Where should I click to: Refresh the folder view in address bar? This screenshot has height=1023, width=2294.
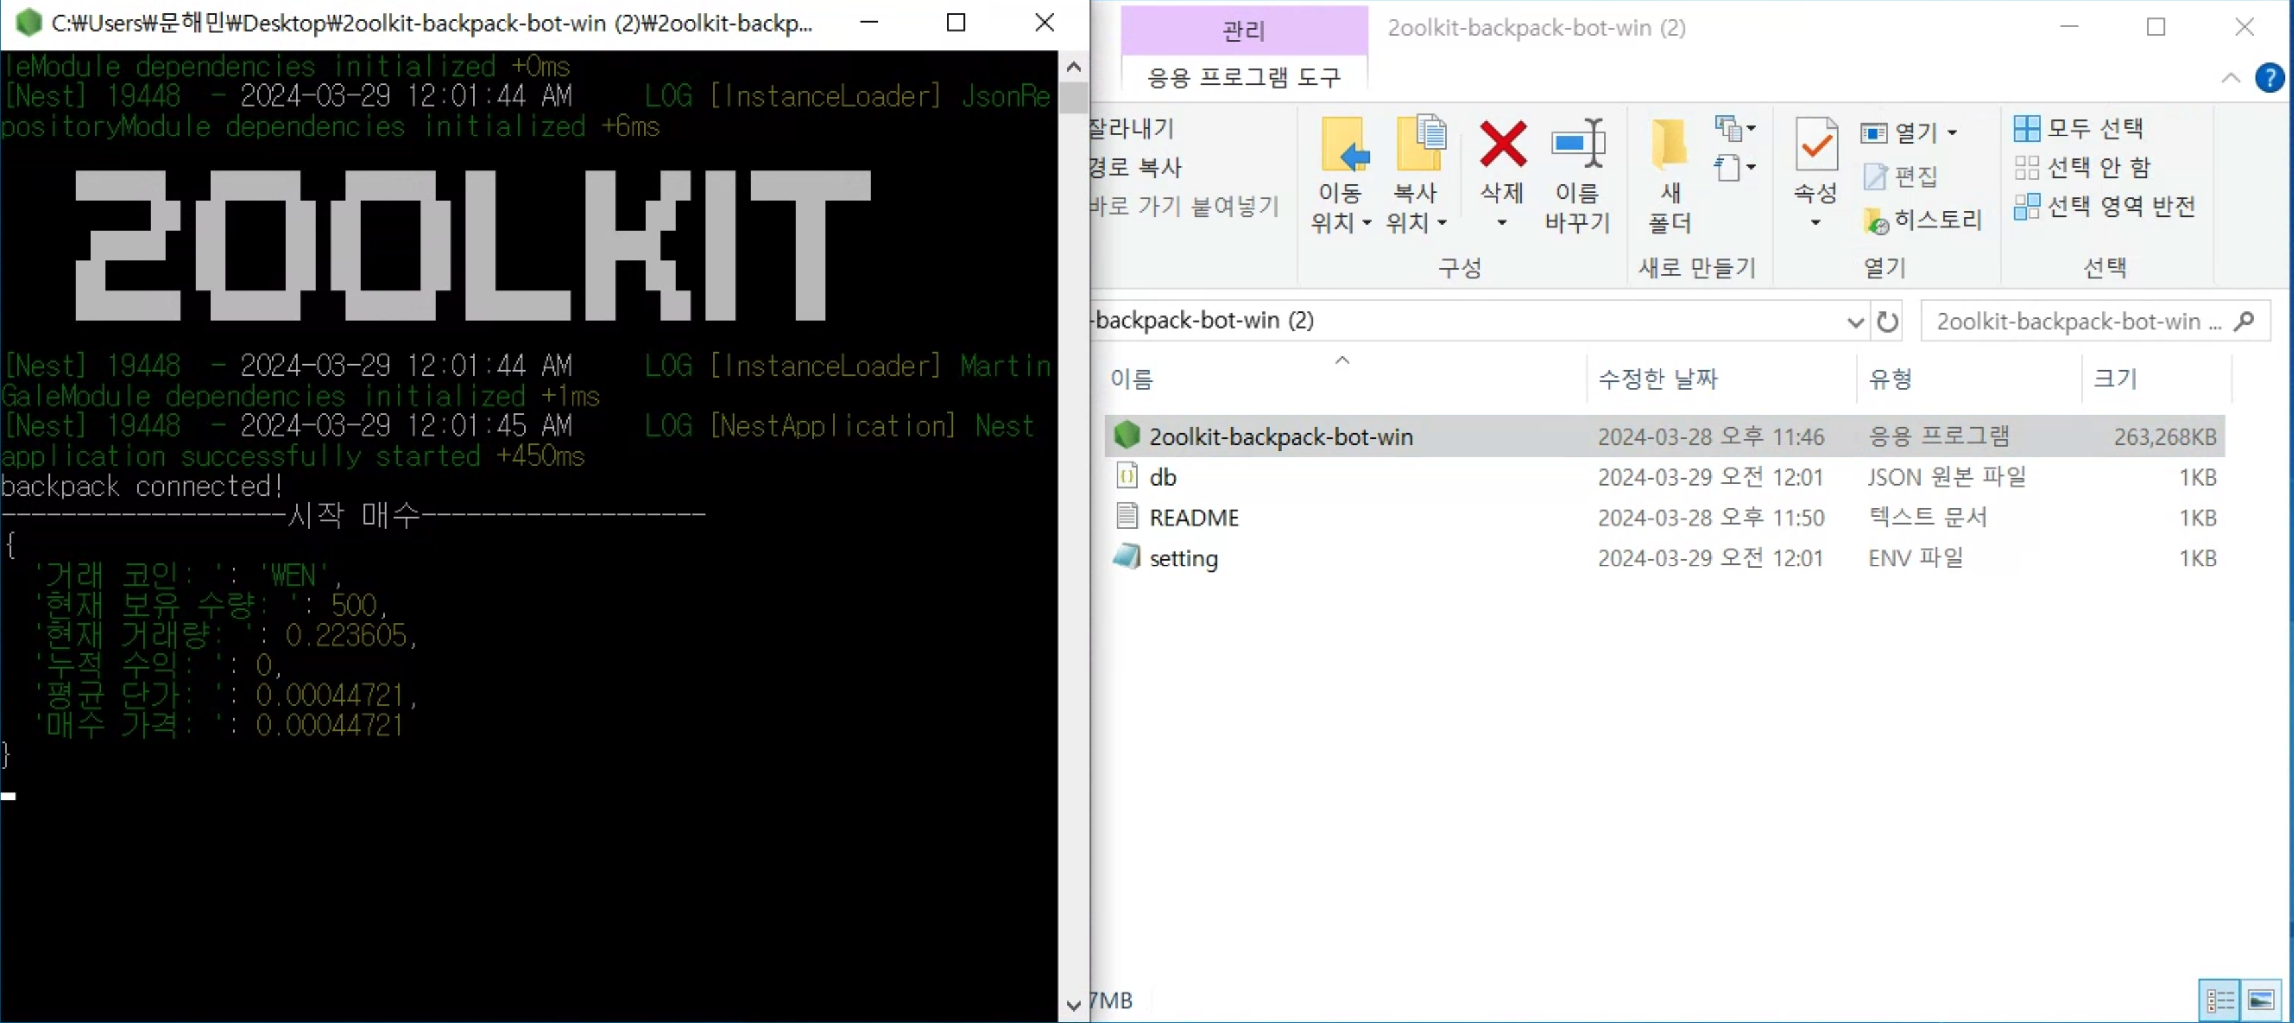[x=1887, y=321]
